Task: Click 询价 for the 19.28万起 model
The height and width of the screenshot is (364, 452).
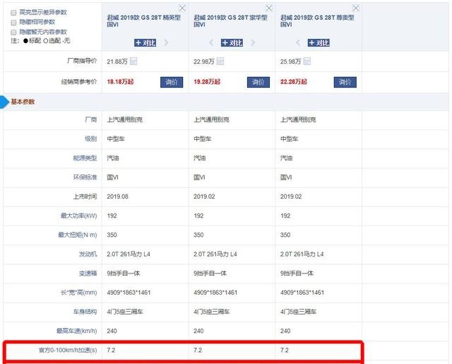Action: 258,82
